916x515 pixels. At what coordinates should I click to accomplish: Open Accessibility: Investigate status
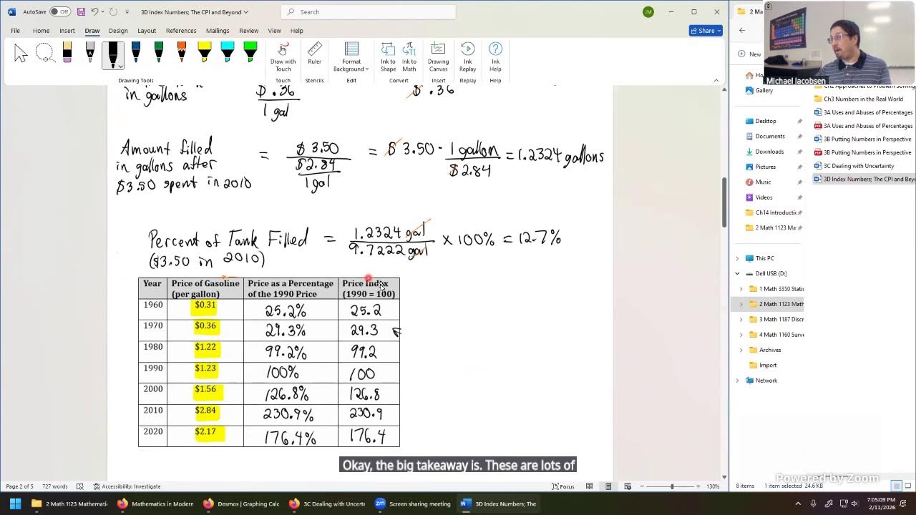[127, 486]
